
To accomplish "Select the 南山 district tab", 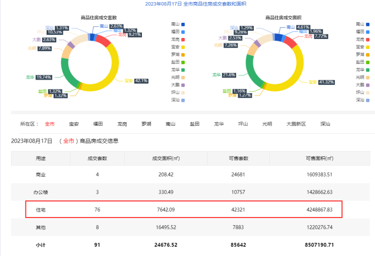I will click(x=170, y=123).
